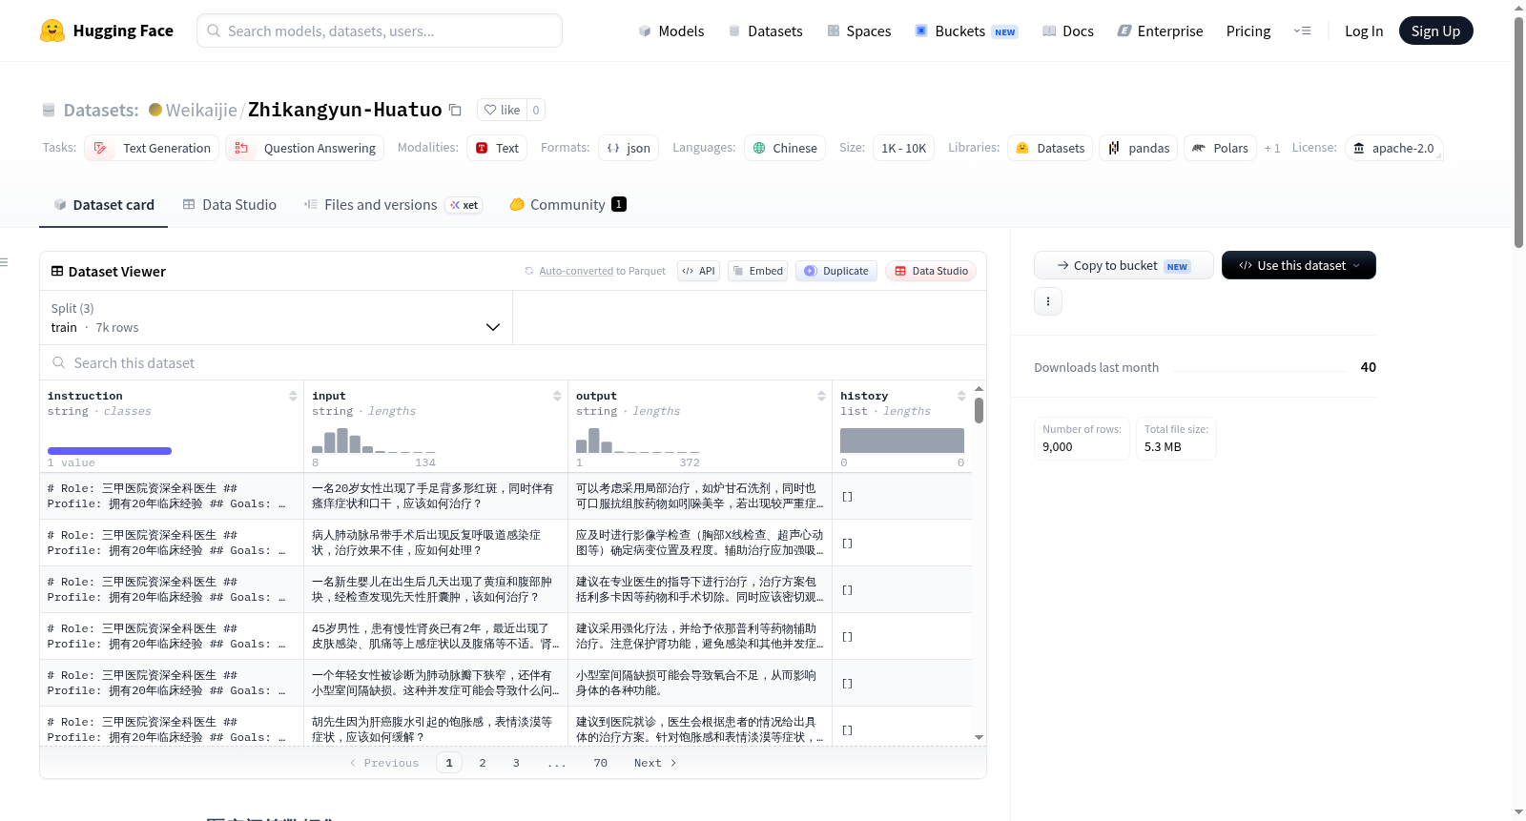1526x821 pixels.
Task: Sort the history column
Action: (961, 396)
